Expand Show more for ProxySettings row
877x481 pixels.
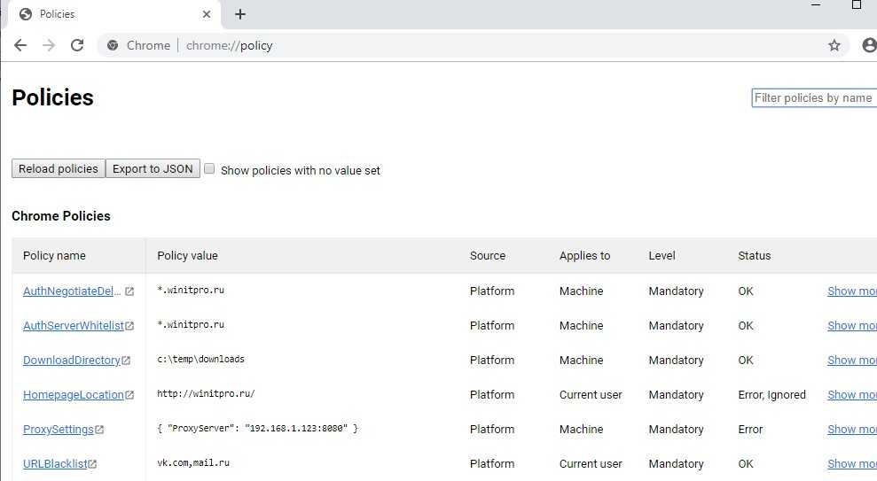tap(851, 429)
